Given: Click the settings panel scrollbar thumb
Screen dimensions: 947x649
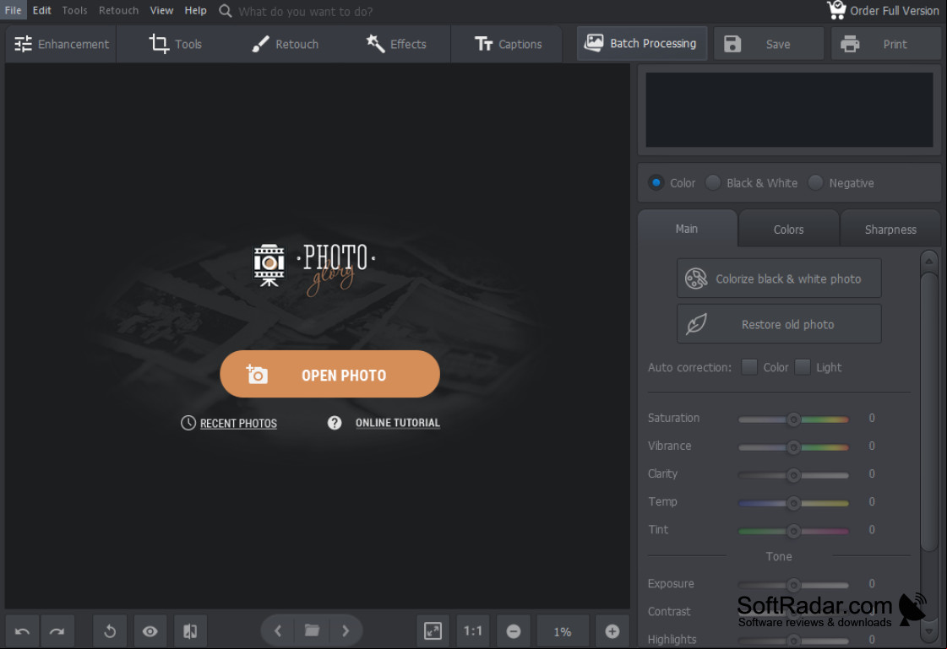Looking at the screenshot, I should (x=929, y=410).
